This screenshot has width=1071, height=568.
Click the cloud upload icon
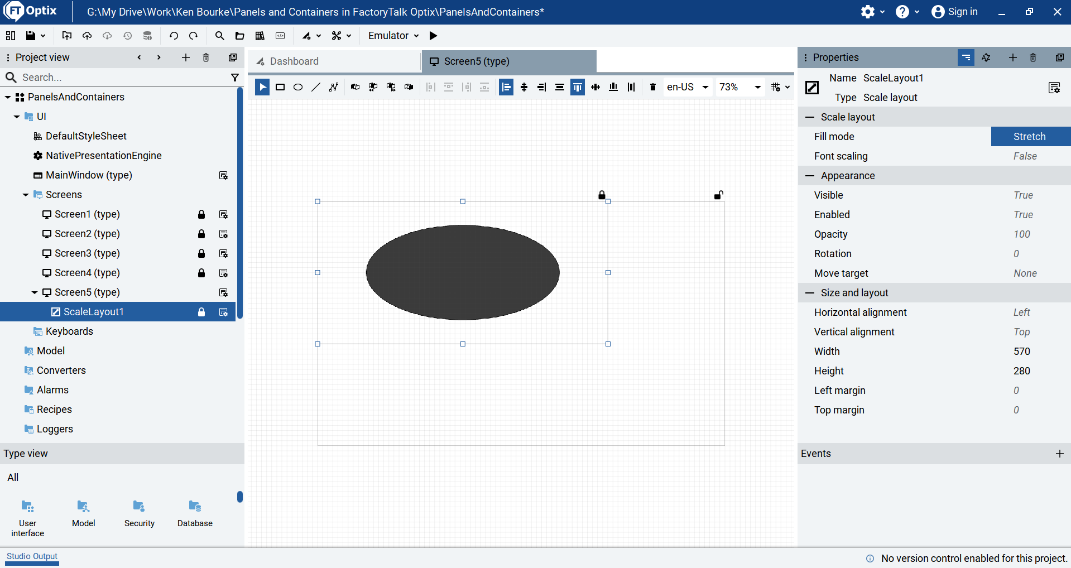coord(87,36)
